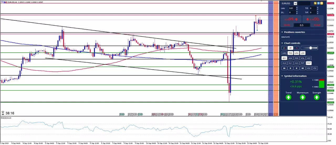This screenshot has width=336, height=145.
Task: Click the yellow linked-charts icon
Action: pos(315,3)
